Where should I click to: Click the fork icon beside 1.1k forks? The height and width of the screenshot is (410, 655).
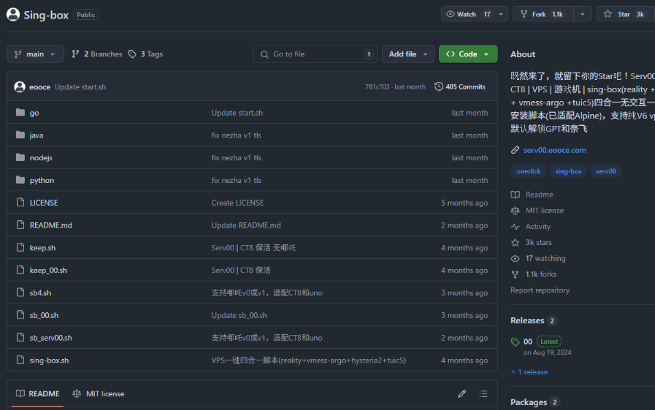[x=515, y=274]
